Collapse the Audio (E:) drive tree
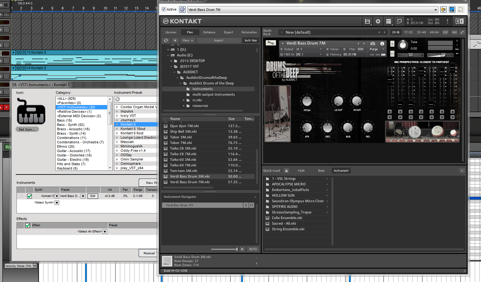 coord(168,55)
